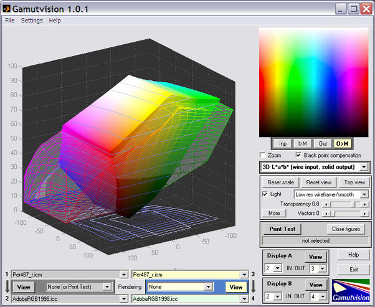This screenshot has height=307, width=375.
Task: Click Vectors slider left arrow
Action: coord(326,213)
